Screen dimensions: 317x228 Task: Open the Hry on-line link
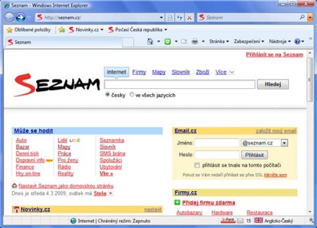coord(28,173)
